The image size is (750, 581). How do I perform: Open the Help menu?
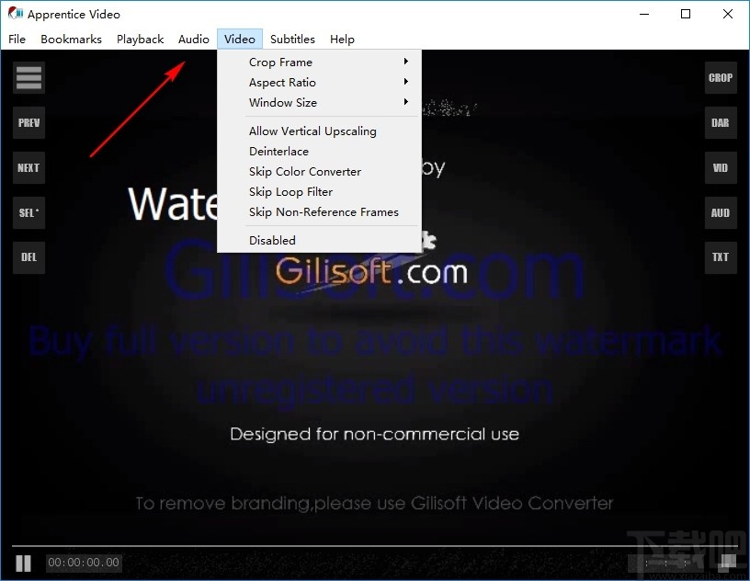coord(342,40)
